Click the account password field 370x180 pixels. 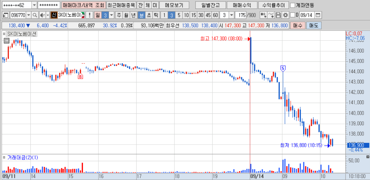click(49, 5)
